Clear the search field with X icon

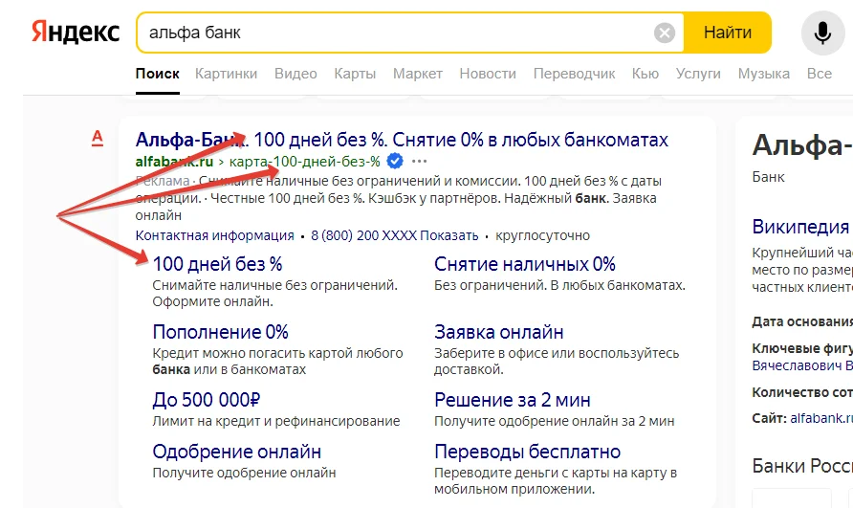(x=664, y=33)
